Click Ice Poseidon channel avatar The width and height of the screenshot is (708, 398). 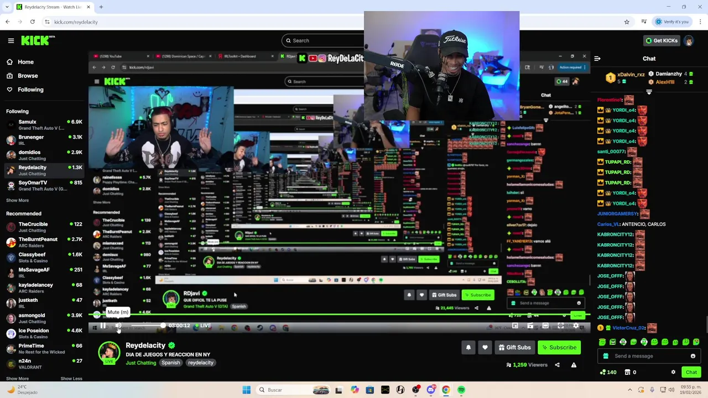click(x=11, y=333)
